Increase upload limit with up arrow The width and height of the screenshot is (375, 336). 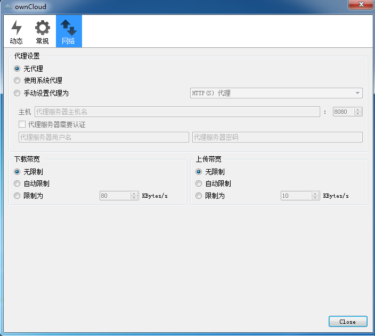(315, 194)
